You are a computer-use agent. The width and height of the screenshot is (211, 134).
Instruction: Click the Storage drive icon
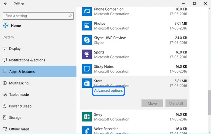[5, 117]
